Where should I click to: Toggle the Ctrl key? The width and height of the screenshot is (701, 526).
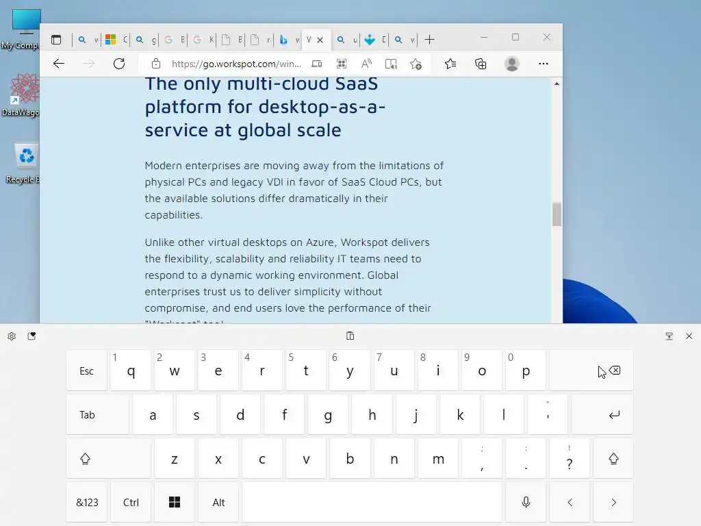click(x=131, y=502)
